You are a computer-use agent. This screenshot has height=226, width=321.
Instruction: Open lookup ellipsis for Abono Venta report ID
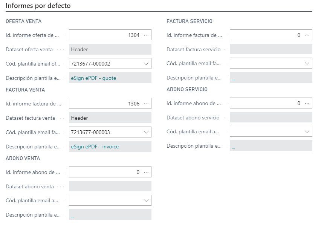pos(146,173)
